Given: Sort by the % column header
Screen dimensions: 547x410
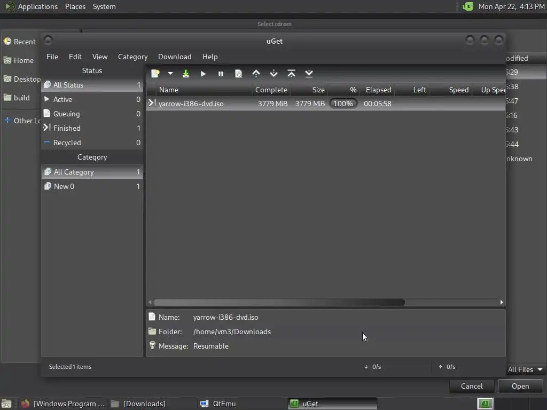Looking at the screenshot, I should coord(343,90).
